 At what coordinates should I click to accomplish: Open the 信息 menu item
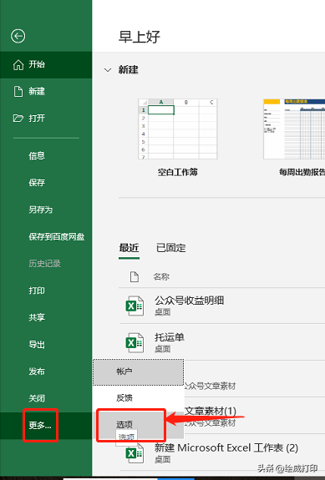coord(37,156)
